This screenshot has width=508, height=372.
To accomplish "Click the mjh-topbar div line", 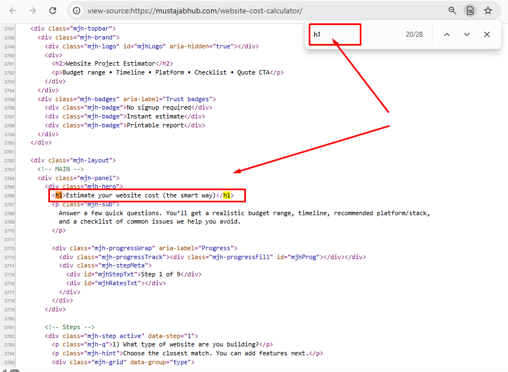I will click(73, 28).
